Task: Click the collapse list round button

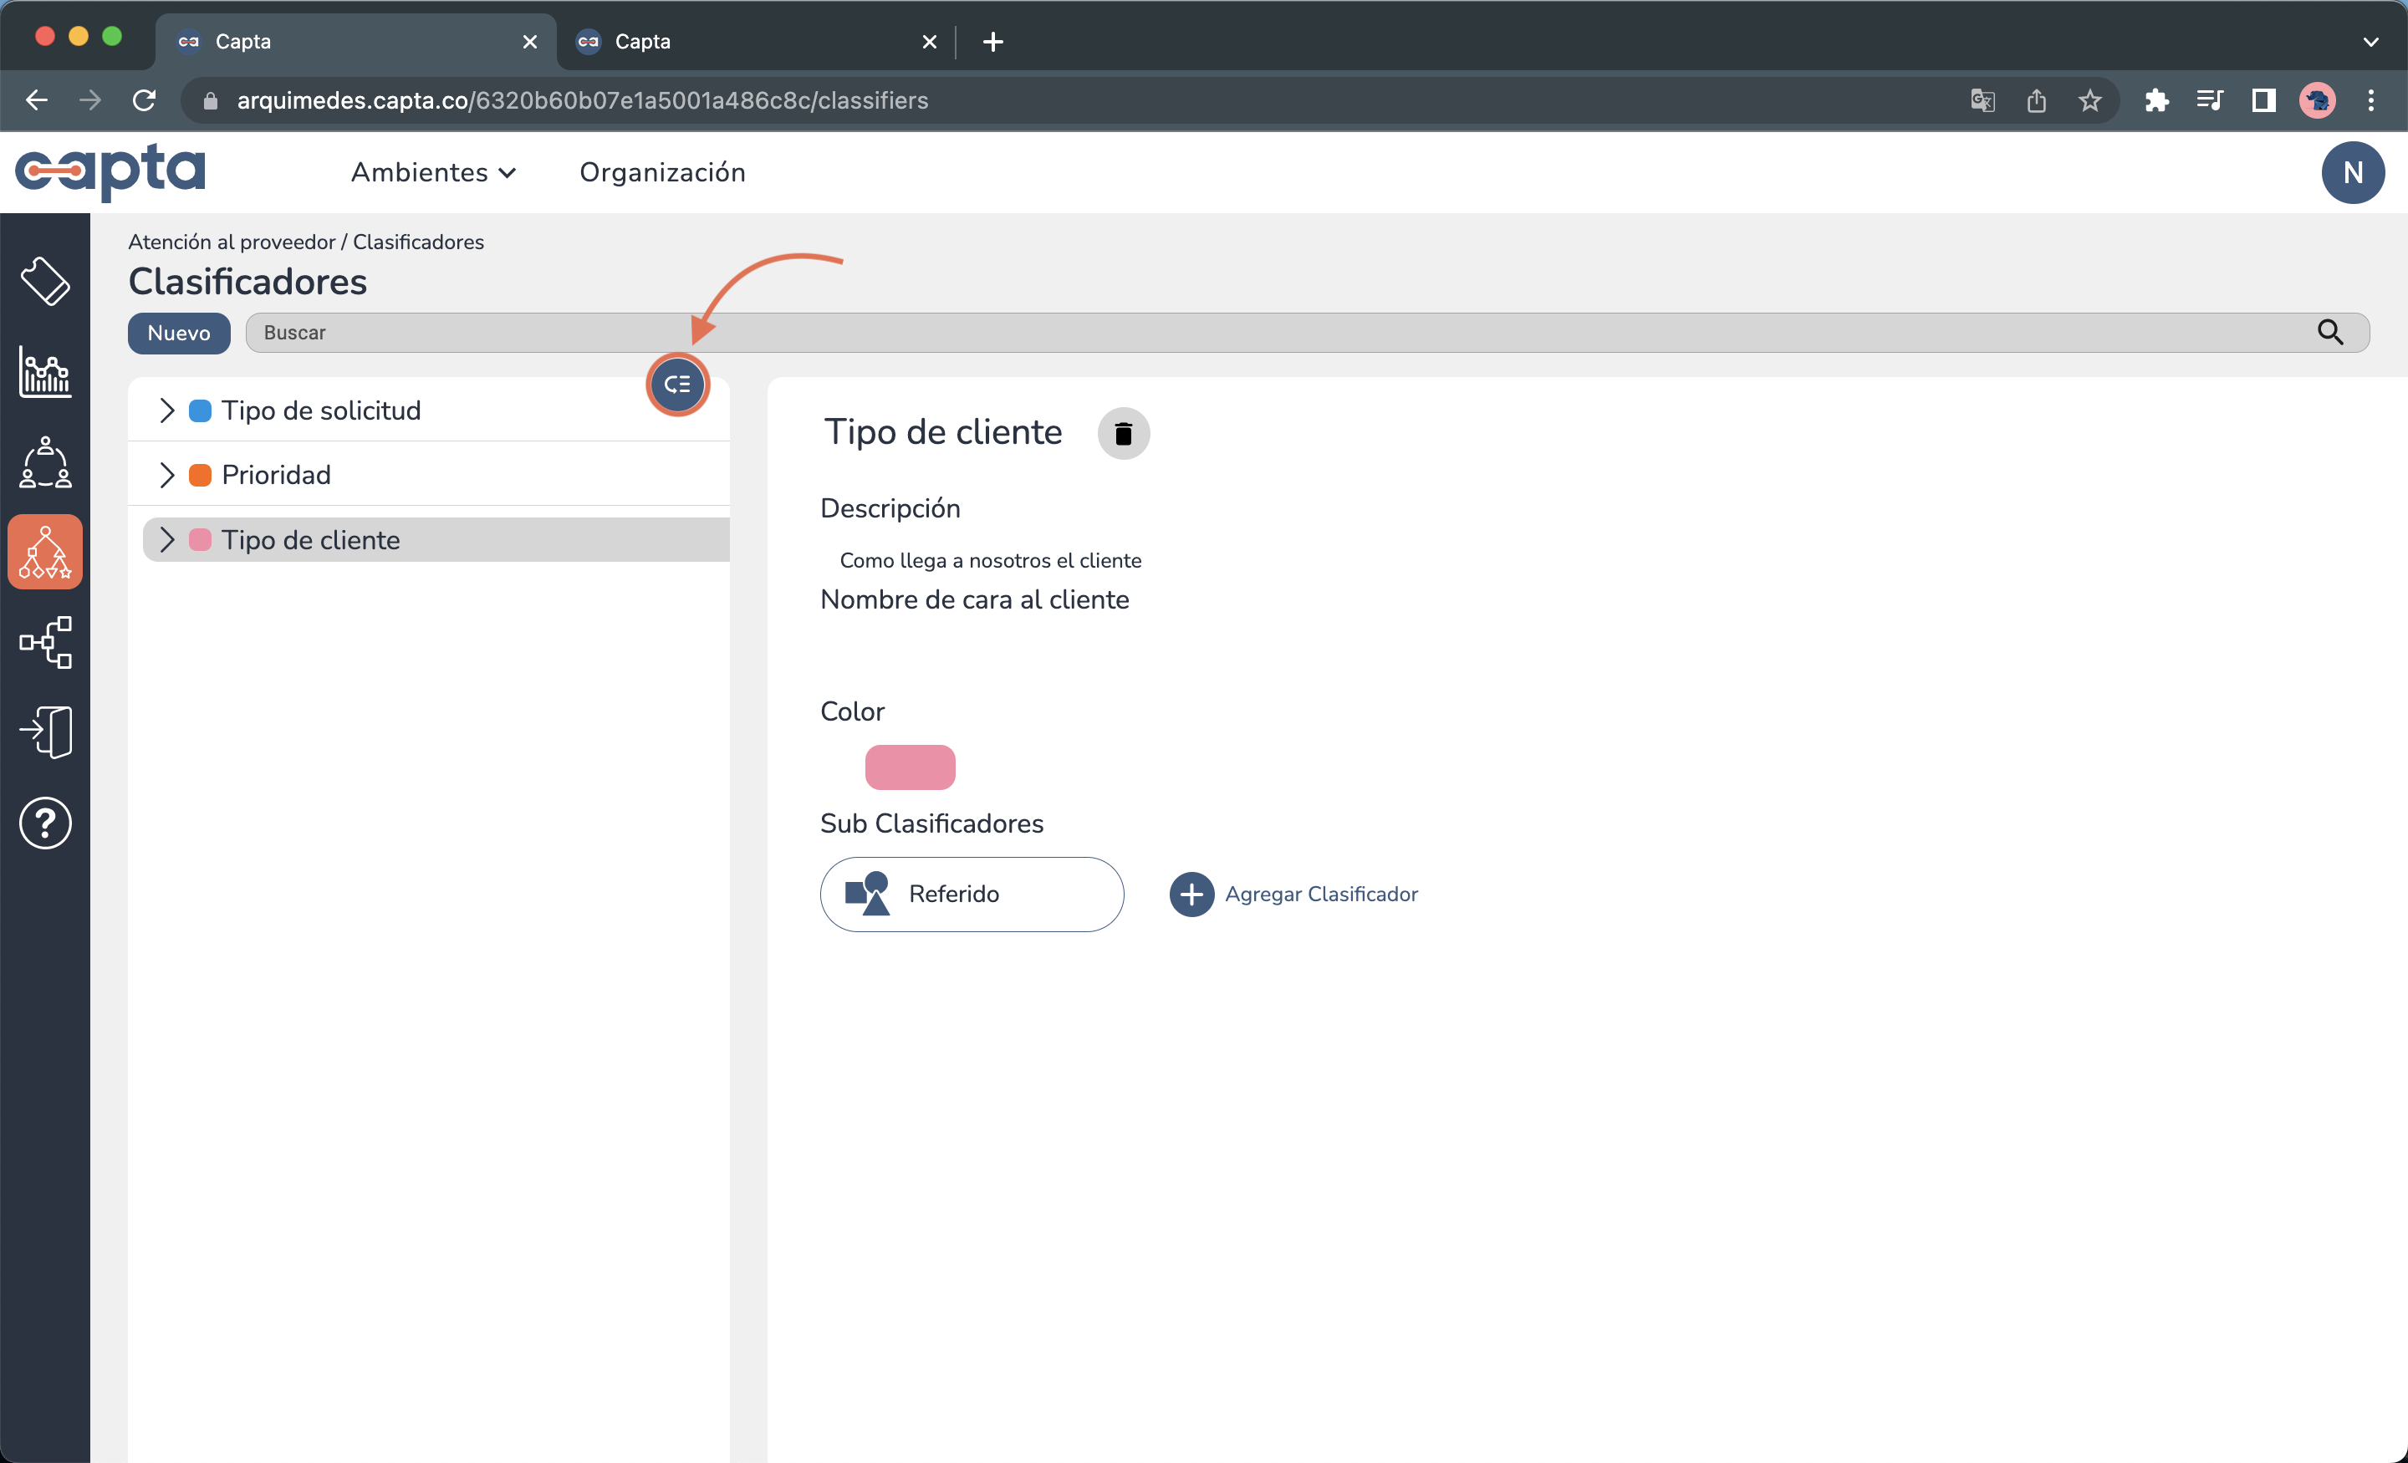Action: click(677, 384)
